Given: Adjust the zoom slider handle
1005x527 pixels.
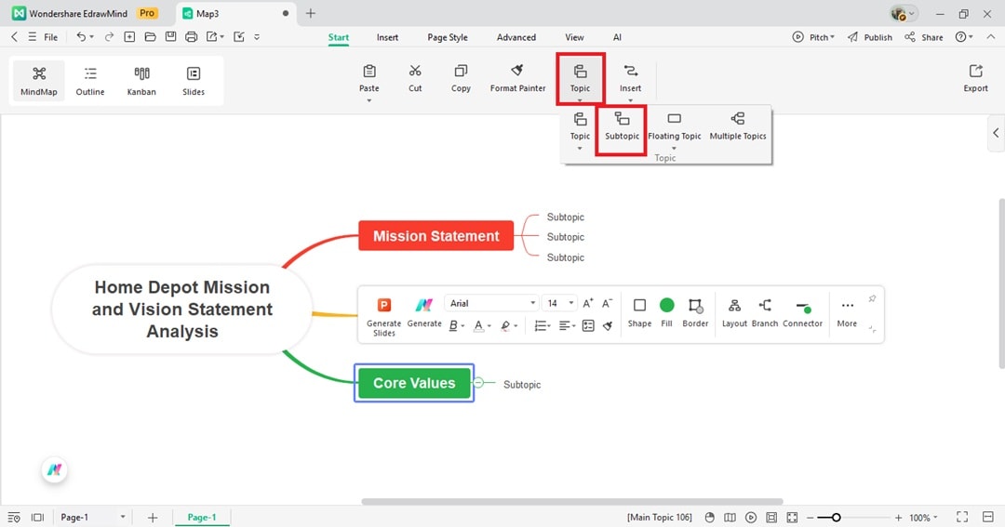Looking at the screenshot, I should (x=836, y=518).
